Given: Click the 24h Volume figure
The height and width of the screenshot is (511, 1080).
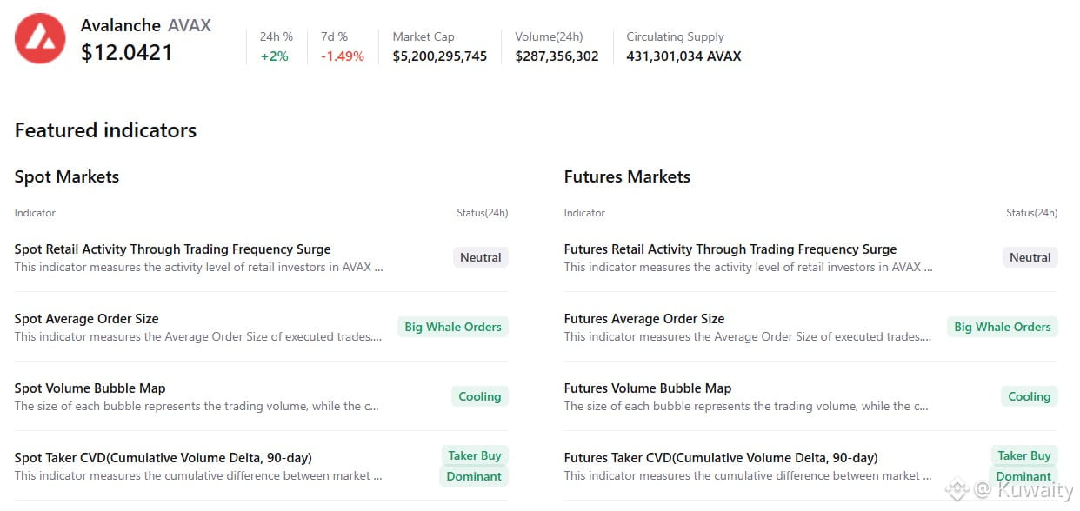Looking at the screenshot, I should click(557, 56).
